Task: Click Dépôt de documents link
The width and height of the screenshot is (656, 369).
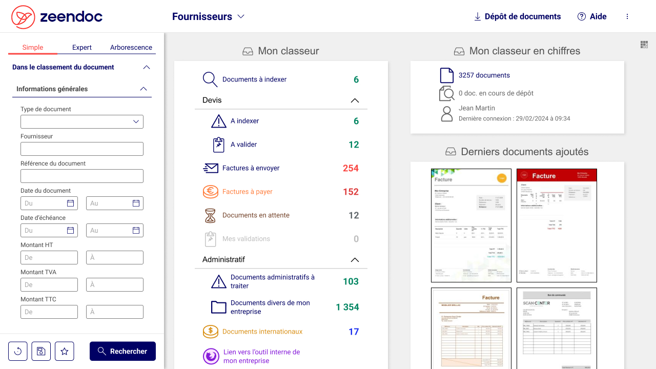Action: (x=517, y=16)
